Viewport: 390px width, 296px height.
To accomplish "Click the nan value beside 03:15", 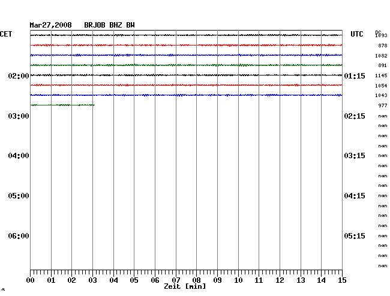I will point(383,156).
